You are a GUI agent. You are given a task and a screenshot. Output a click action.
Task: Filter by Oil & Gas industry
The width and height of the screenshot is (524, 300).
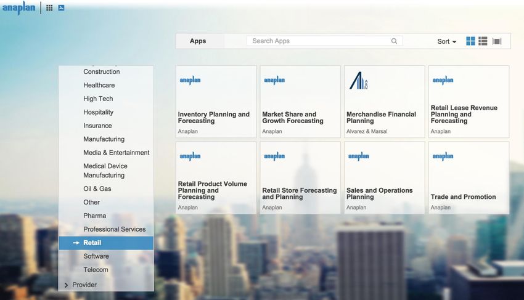pyautogui.click(x=97, y=189)
